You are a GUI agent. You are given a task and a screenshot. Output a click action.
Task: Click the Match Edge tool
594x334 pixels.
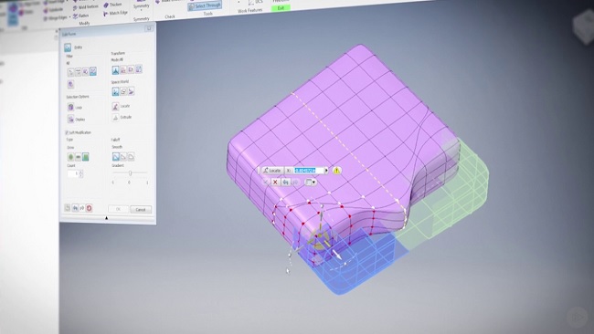115,14
